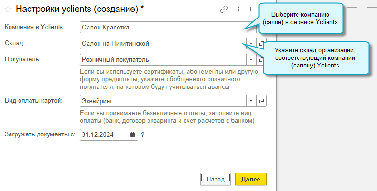Open the calendar date picker
The height and width of the screenshot is (191, 377).
133,135
